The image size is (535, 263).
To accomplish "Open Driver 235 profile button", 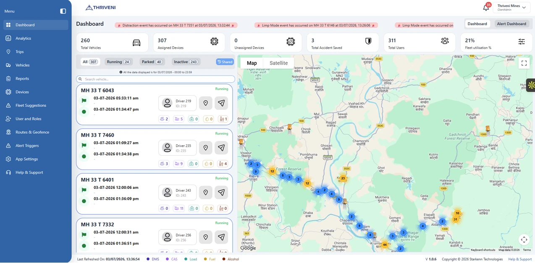I will tap(178, 148).
